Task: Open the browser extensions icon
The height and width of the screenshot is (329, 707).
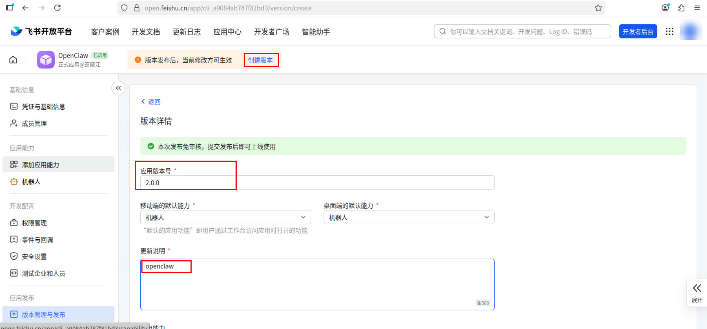Action: pos(681,8)
